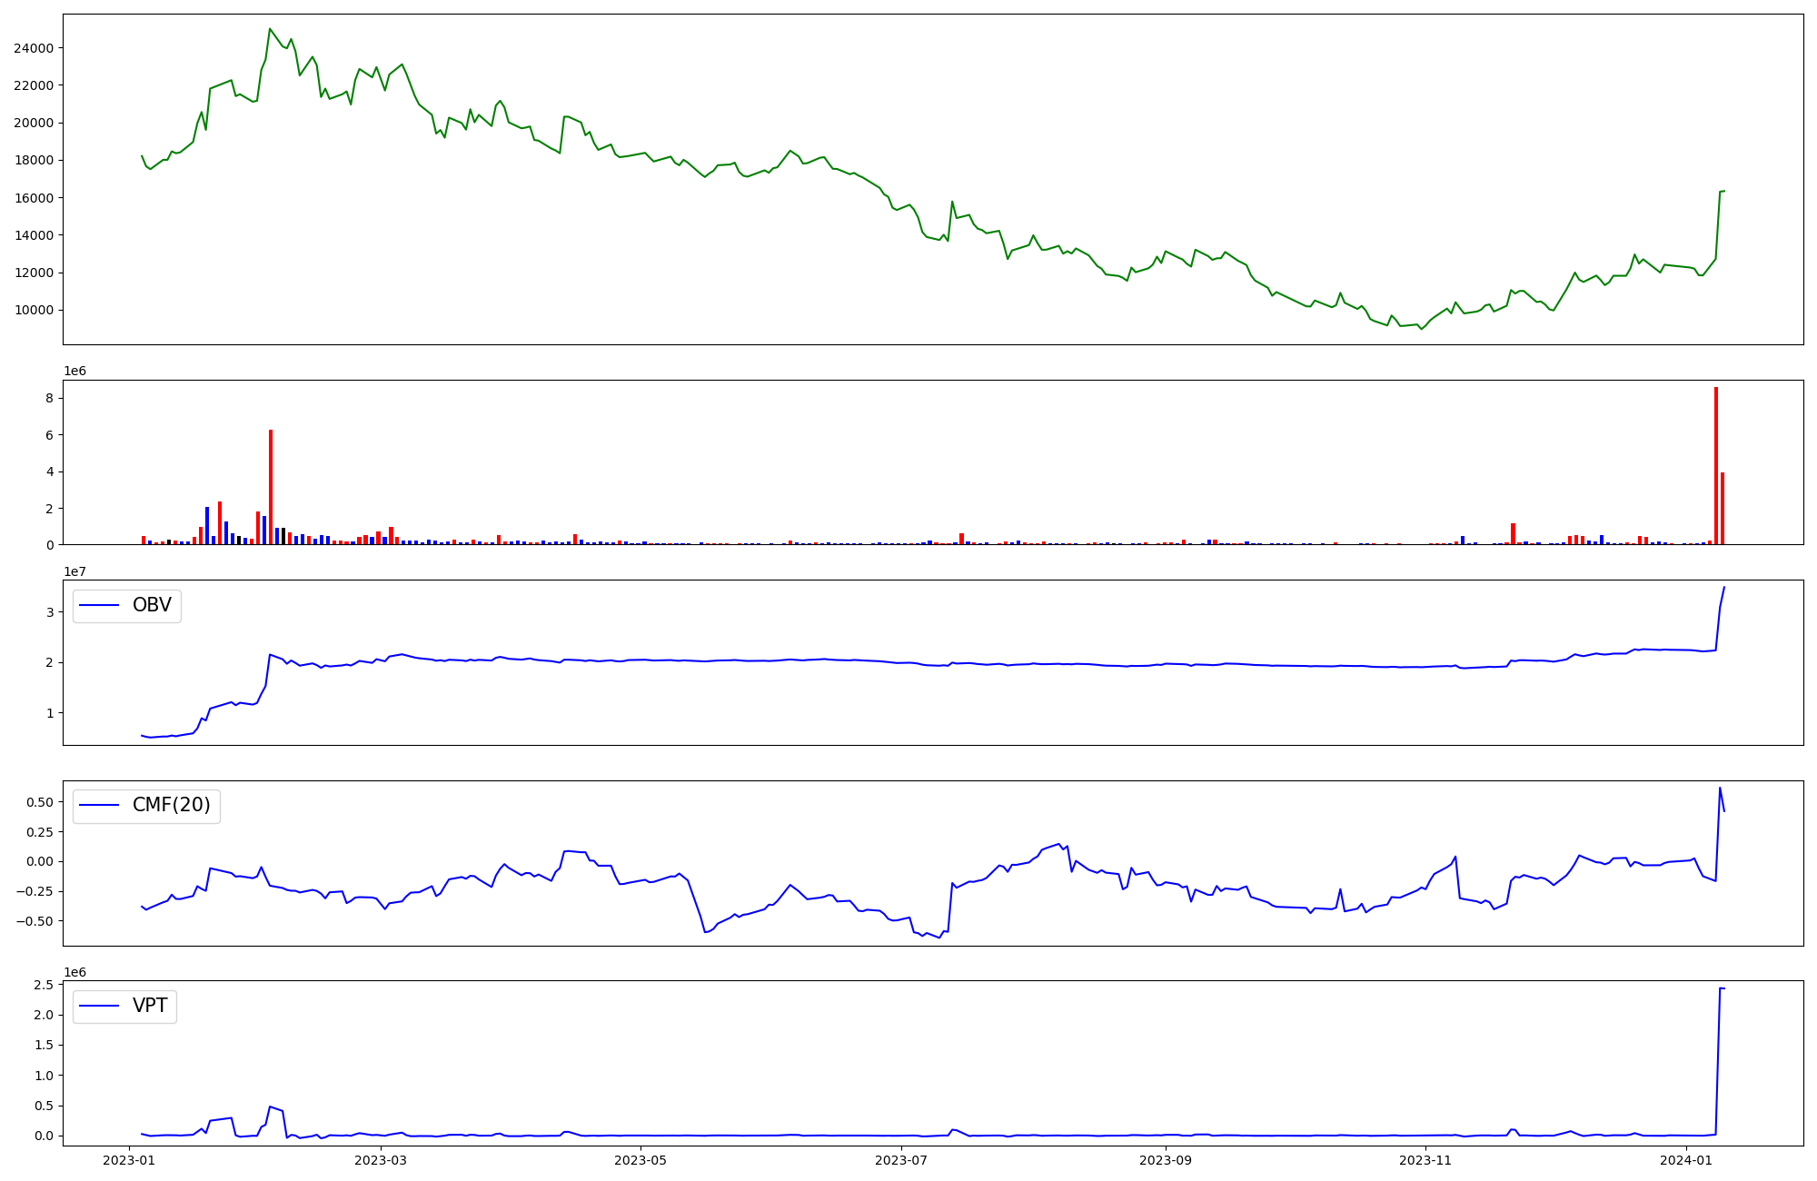Screen dimensions: 1817x1181
Task: Click the CMF(20) legend label
Action: coord(171,806)
